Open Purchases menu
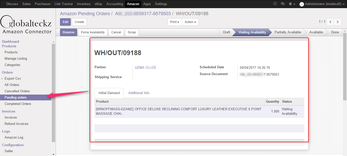This screenshot has height=156, width=347. coord(43,4)
